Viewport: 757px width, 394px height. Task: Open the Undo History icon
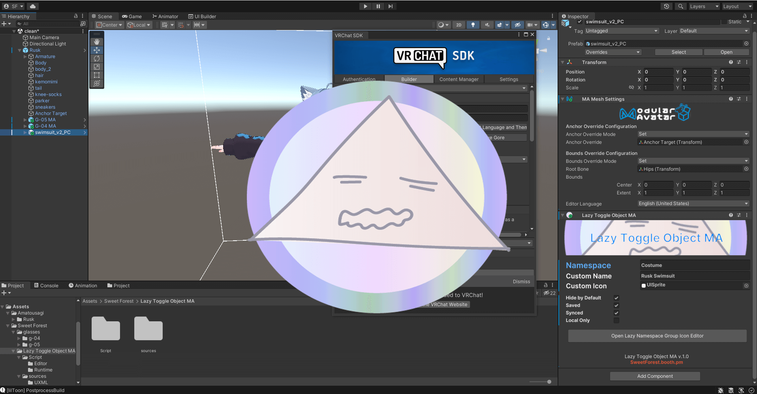(x=667, y=6)
